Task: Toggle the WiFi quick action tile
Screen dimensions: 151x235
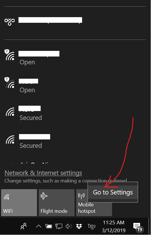Action: [x=19, y=202]
